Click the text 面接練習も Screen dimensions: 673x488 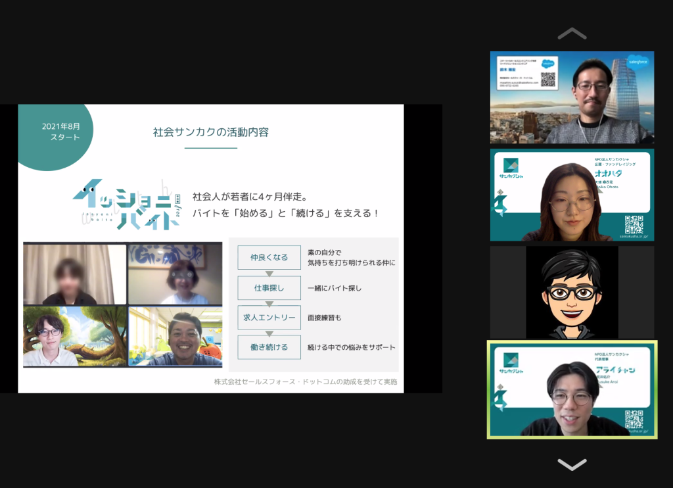click(325, 318)
